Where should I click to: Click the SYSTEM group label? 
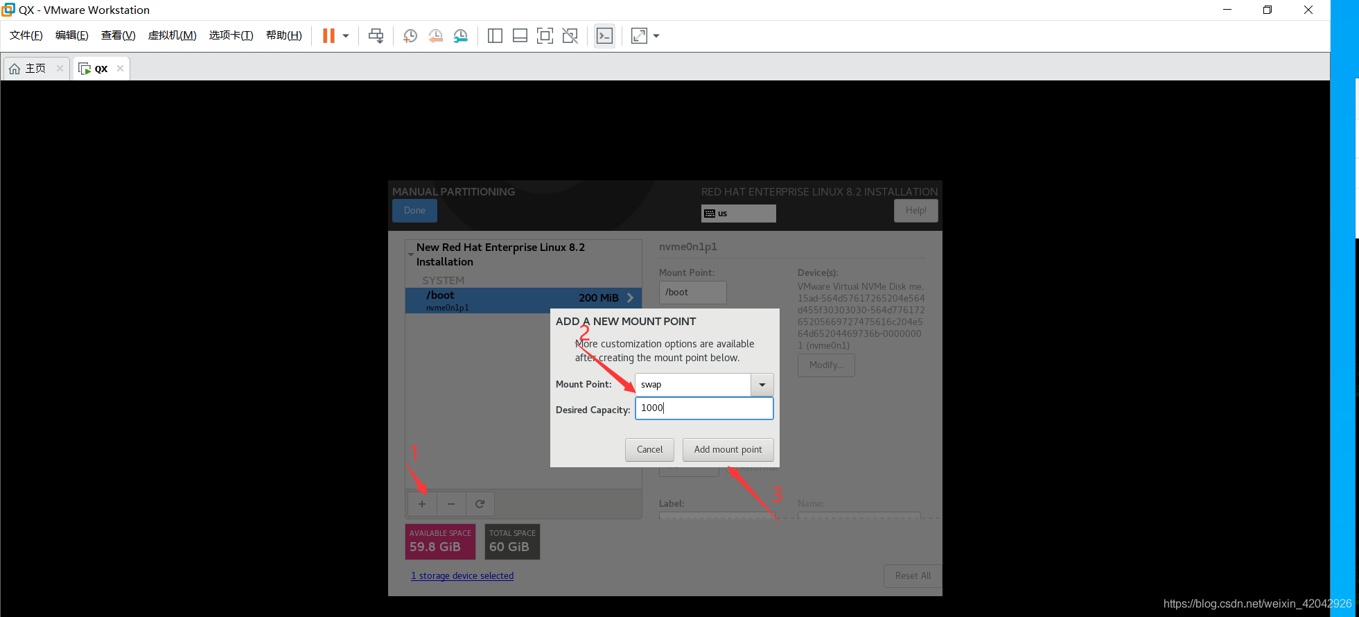point(444,281)
